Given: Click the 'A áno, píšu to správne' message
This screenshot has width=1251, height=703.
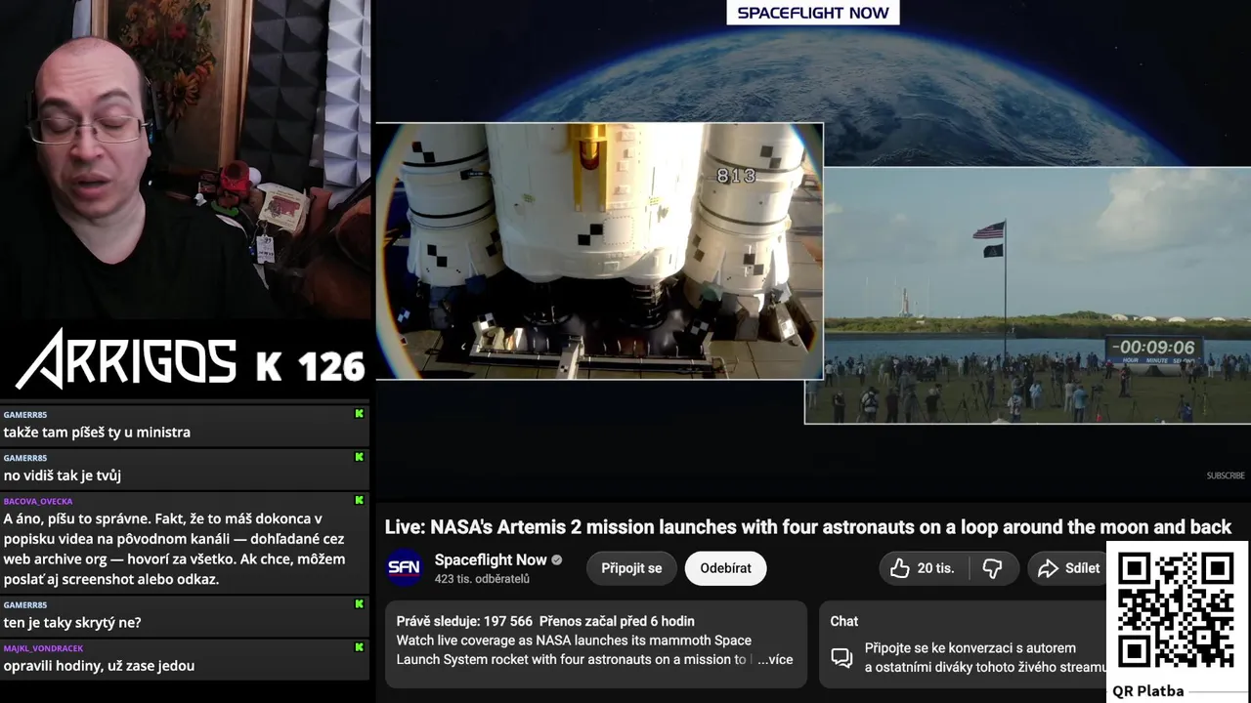Looking at the screenshot, I should point(174,549).
